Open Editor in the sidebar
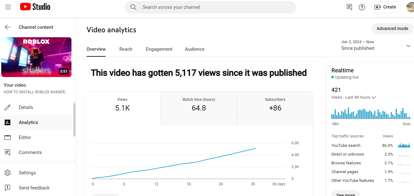 (36, 137)
